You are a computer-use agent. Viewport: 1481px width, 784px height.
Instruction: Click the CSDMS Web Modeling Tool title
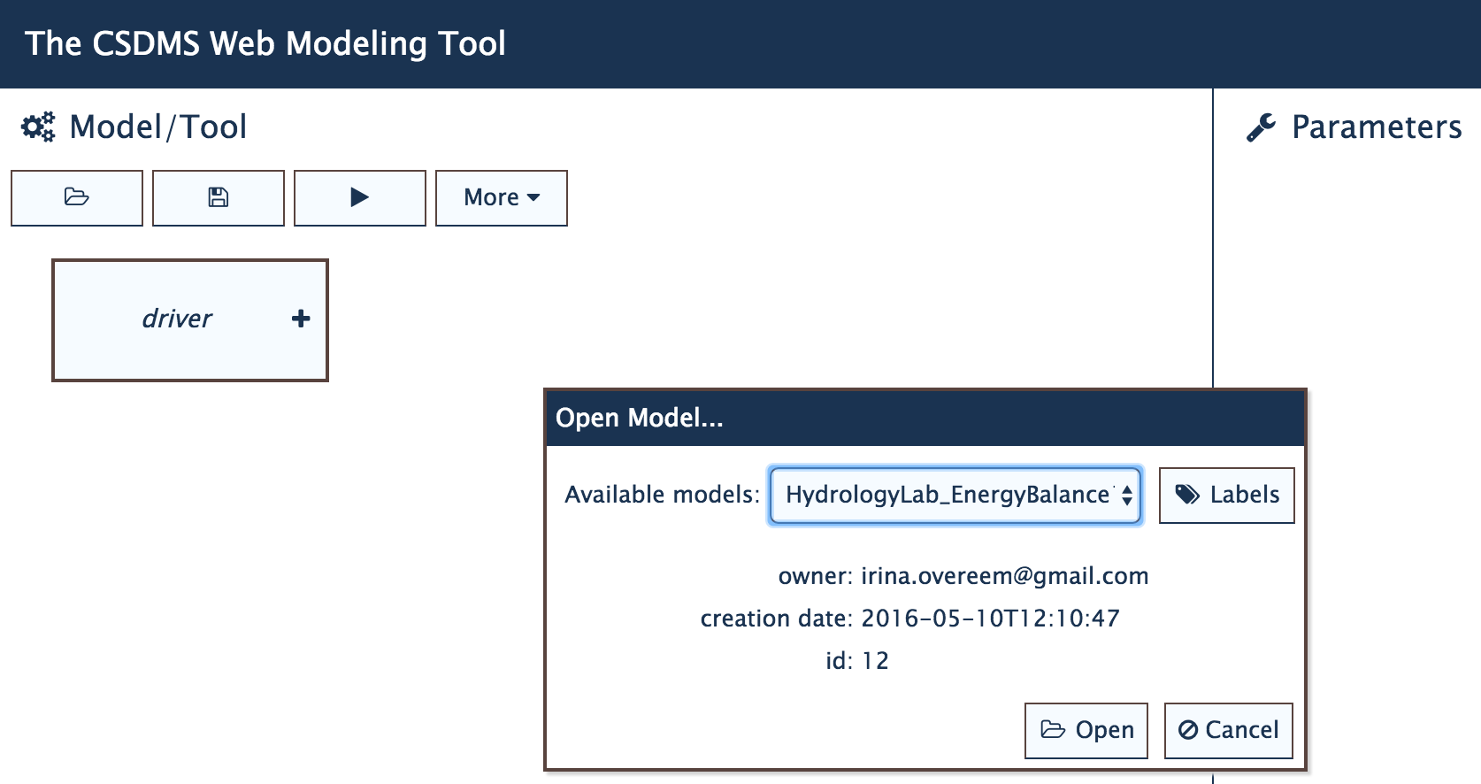(265, 43)
